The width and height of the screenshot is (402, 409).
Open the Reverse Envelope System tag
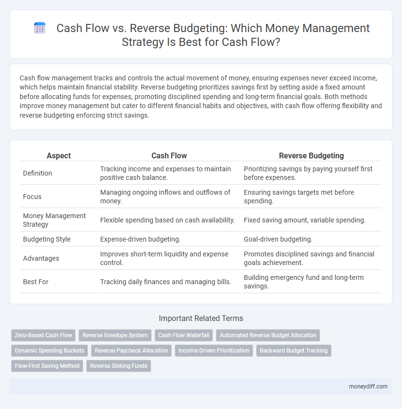coord(115,335)
